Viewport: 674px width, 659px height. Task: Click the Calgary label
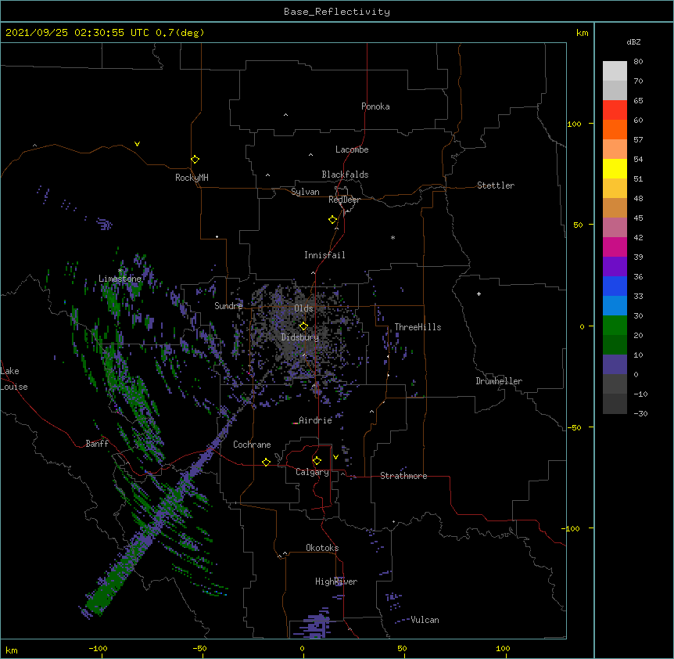[312, 472]
